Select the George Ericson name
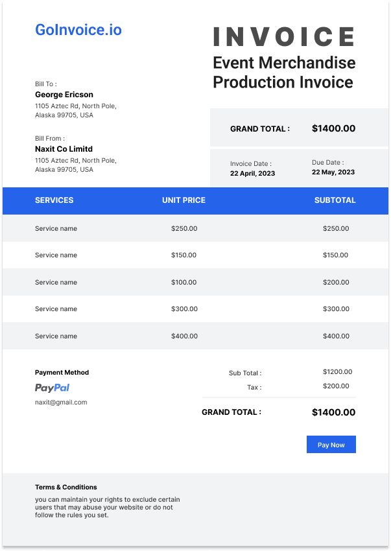This screenshot has width=391, height=551. [64, 95]
